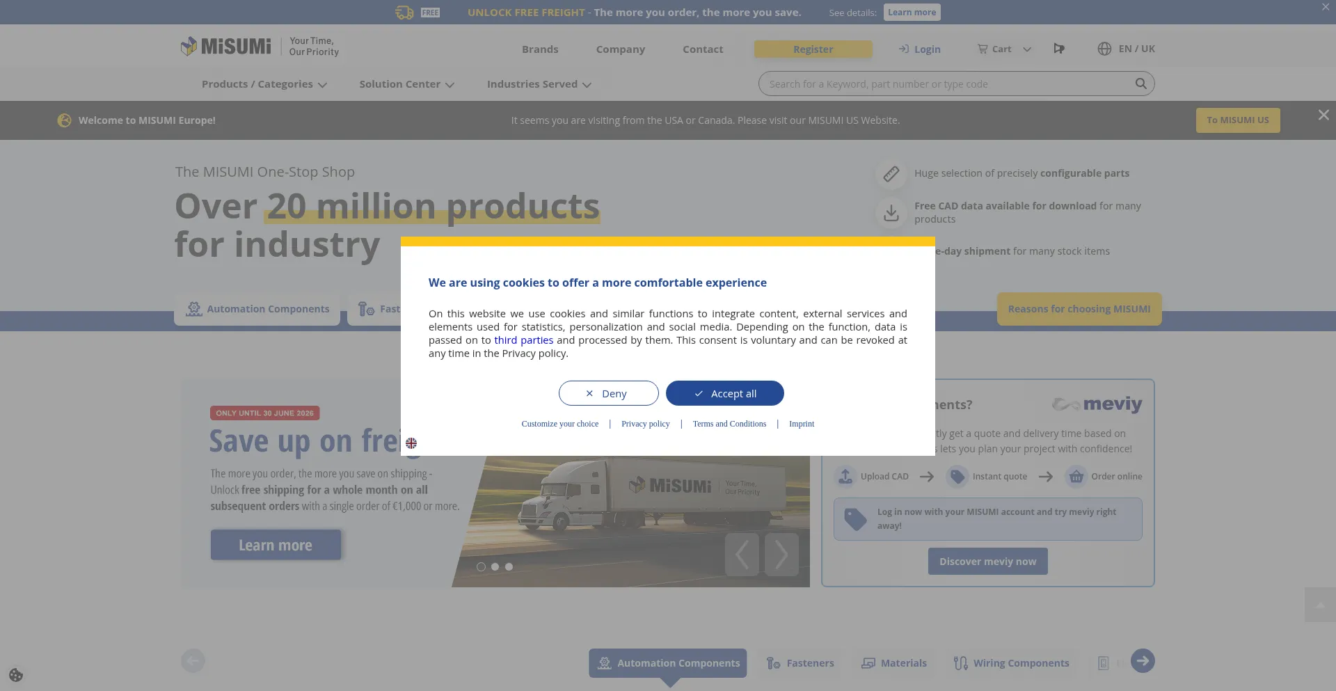
Task: Click the free freight truck icon in the top banner
Action: coord(404,13)
